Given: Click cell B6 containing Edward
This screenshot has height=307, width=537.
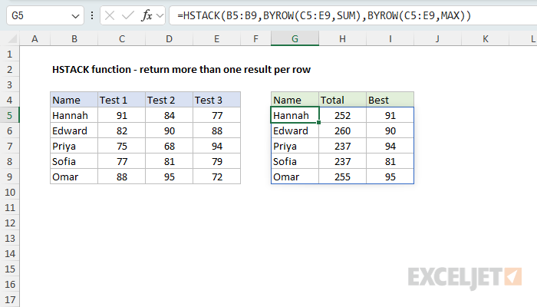Looking at the screenshot, I should (74, 131).
